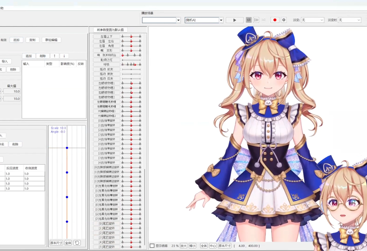
Task: Click the 反转 column header
Action: pos(81,64)
